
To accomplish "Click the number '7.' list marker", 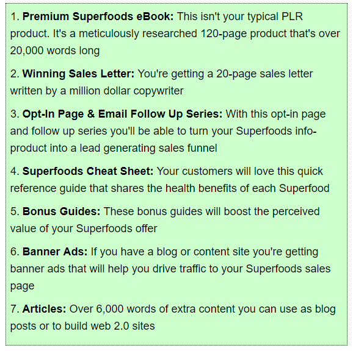I will (x=15, y=309).
